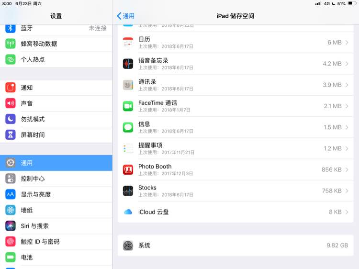Viewport: 359px width, 269px height.
Task: Tap the Siri icon in sidebar
Action: click(11, 226)
